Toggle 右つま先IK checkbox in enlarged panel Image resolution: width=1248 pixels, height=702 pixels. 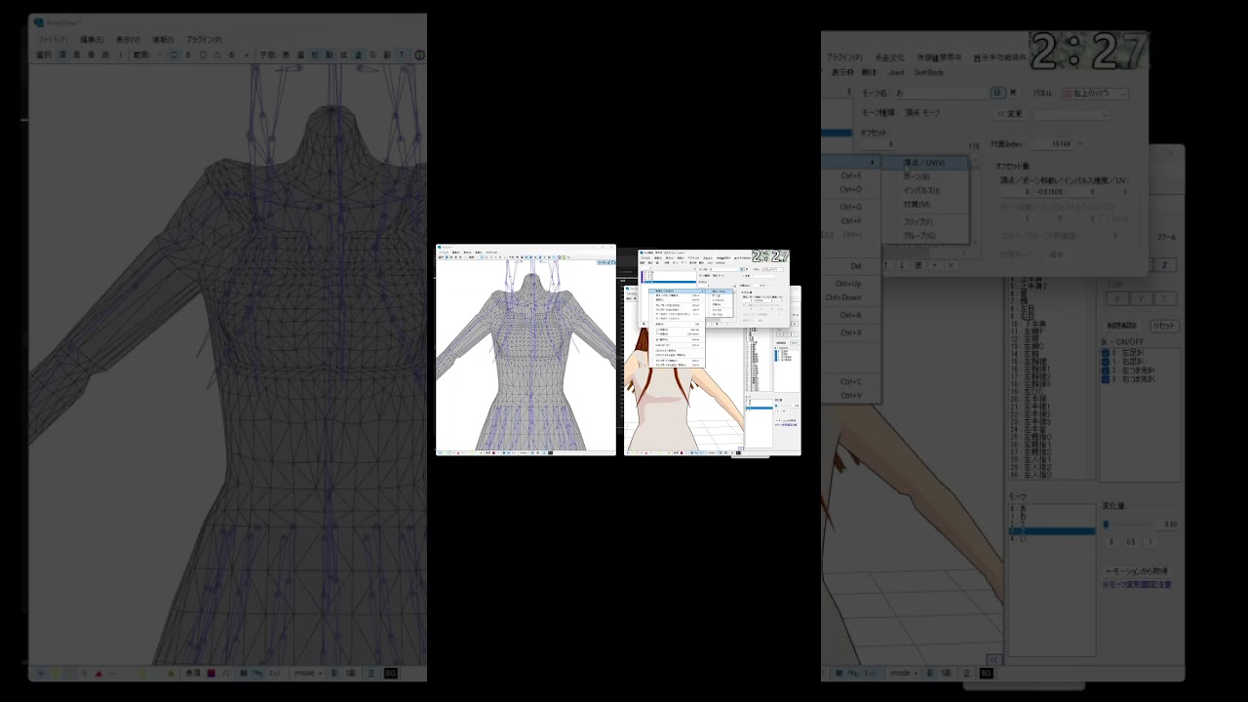click(1107, 379)
